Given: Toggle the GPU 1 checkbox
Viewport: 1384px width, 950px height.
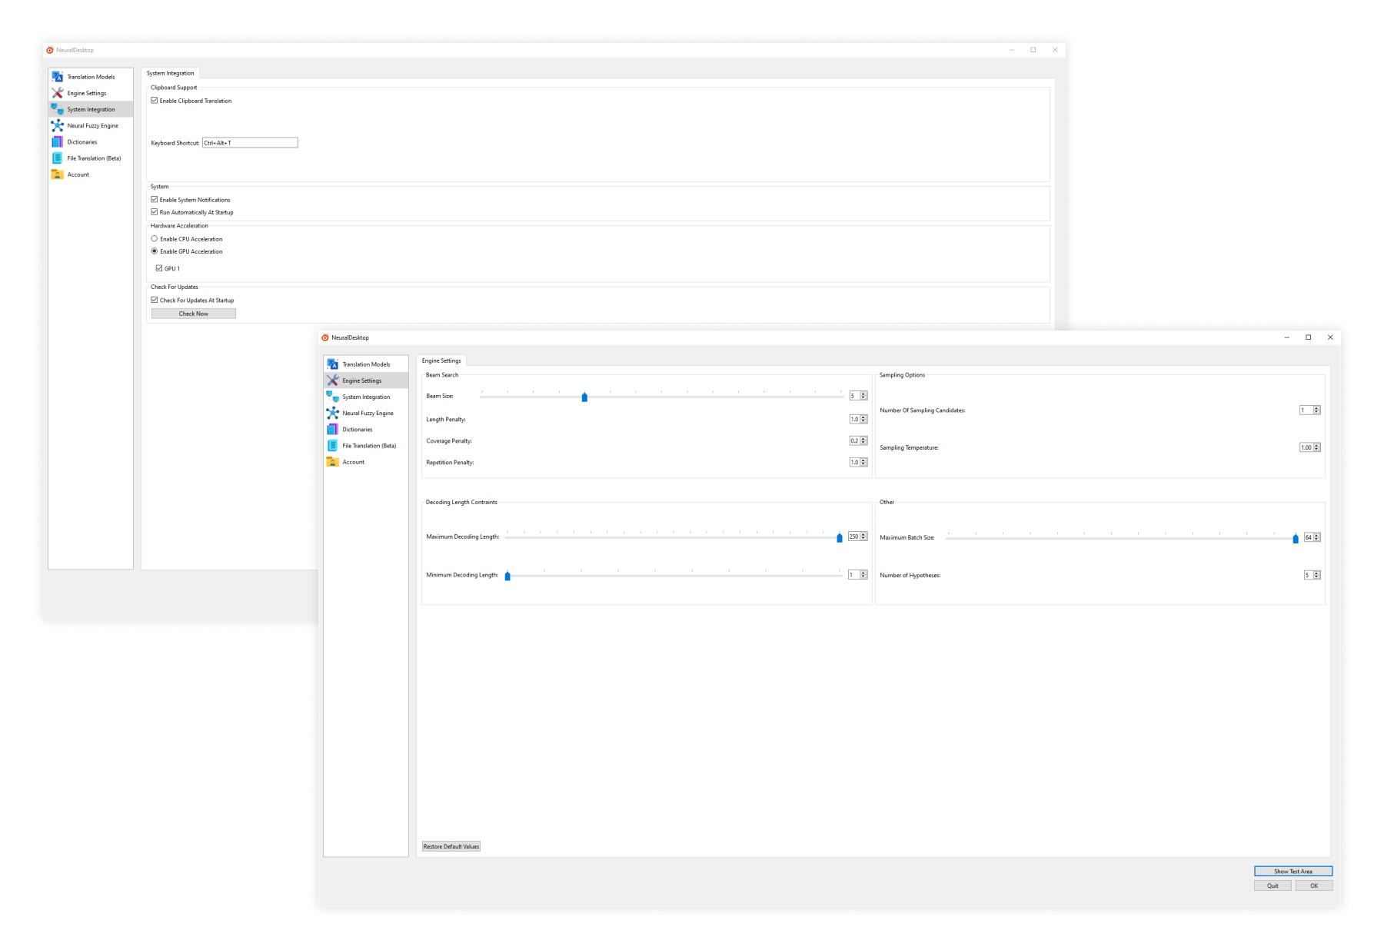Looking at the screenshot, I should [159, 268].
